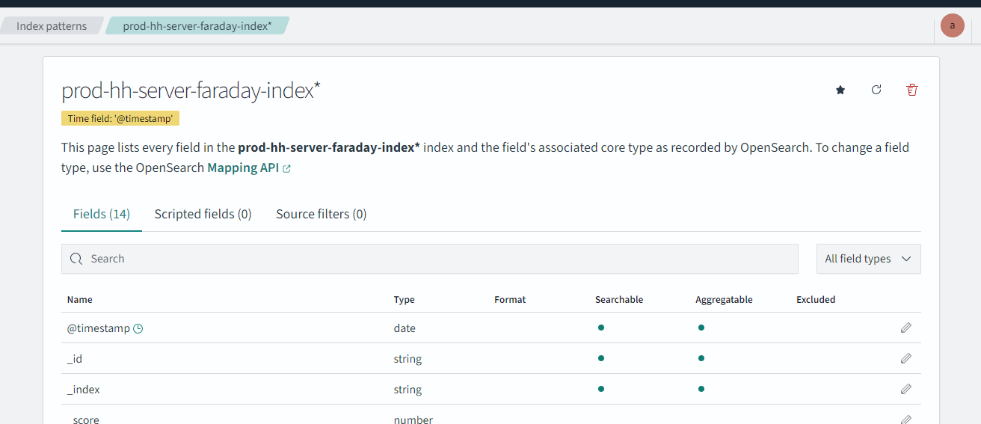Sort table by Name column header

click(80, 299)
